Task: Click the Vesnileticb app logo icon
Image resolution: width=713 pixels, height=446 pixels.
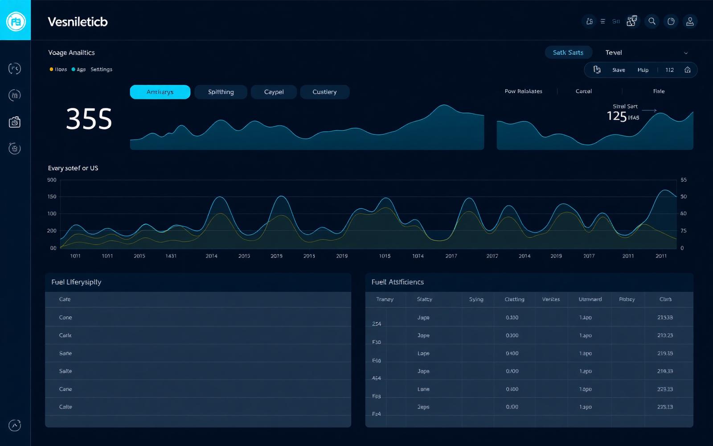Action: pos(16,21)
